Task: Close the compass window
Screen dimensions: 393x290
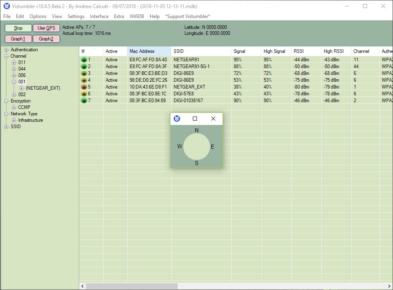Action: pos(213,119)
